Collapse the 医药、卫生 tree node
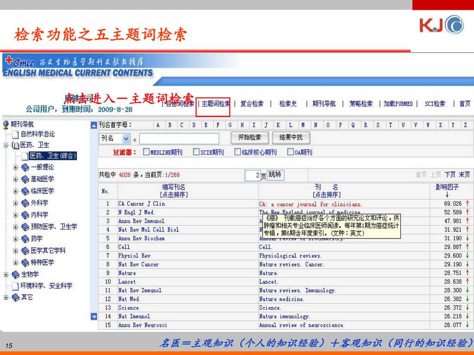Screen dimensions: 474x355 tap(6, 145)
